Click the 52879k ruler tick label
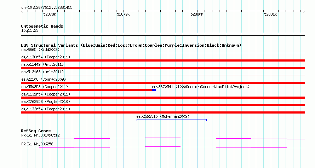The height and width of the screenshot is (168, 315). [123, 14]
